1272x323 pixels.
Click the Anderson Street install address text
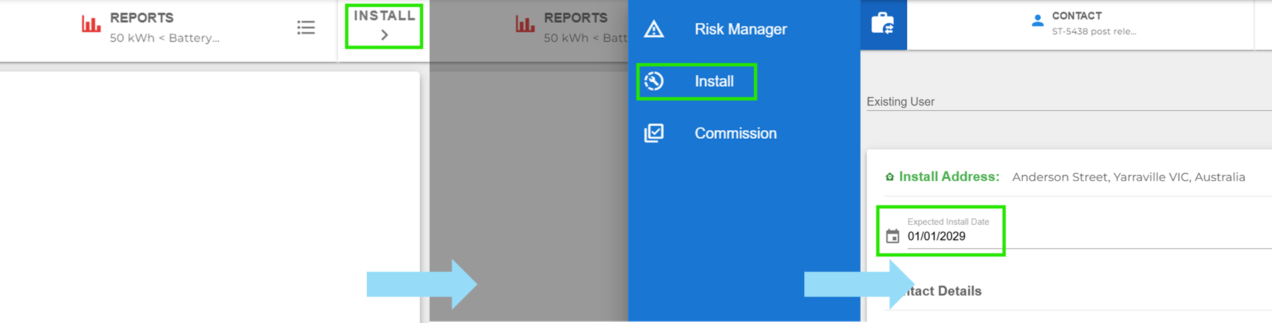[x=1128, y=178]
